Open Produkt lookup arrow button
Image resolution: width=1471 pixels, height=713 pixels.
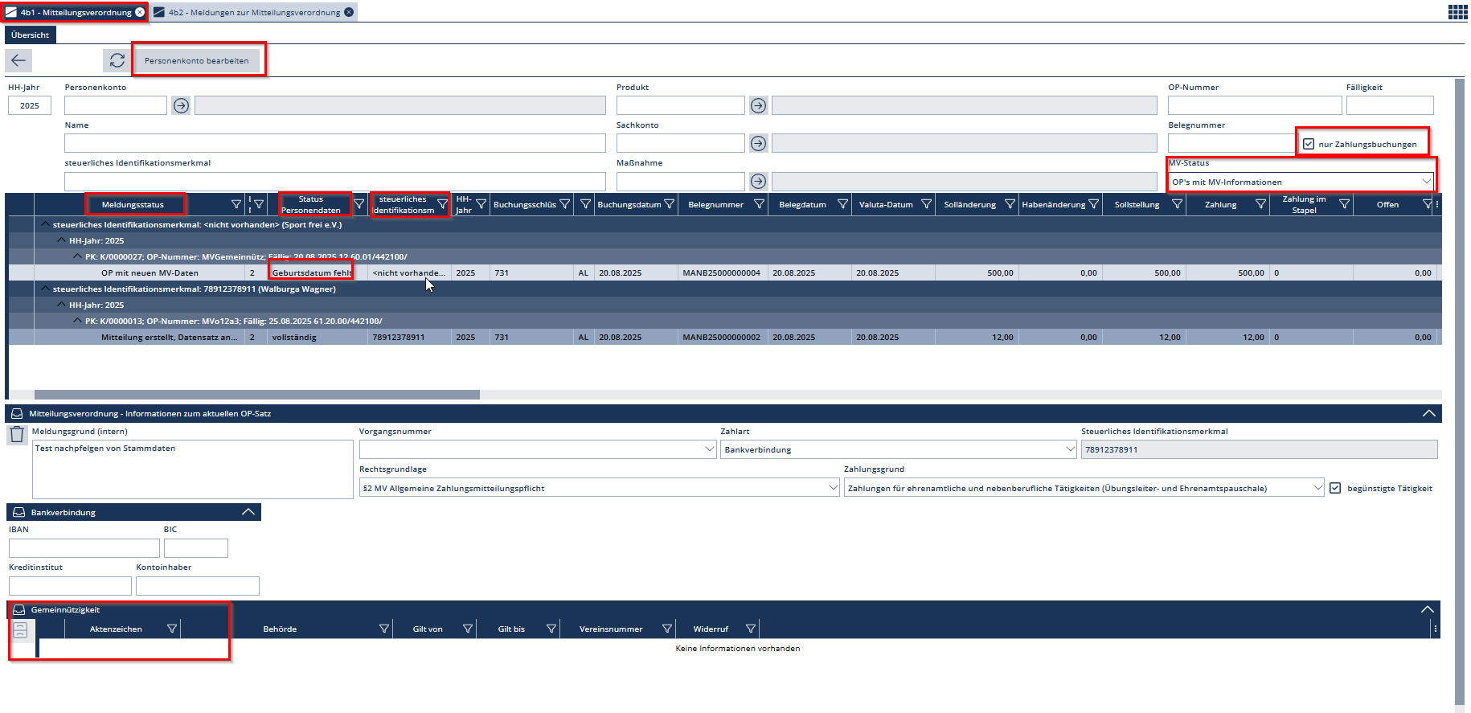(x=758, y=105)
